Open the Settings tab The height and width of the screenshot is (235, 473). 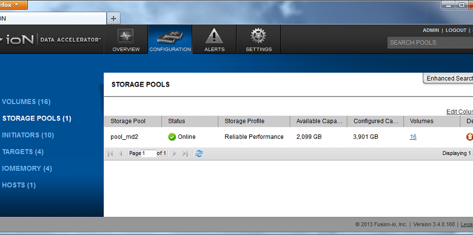pyautogui.click(x=258, y=39)
